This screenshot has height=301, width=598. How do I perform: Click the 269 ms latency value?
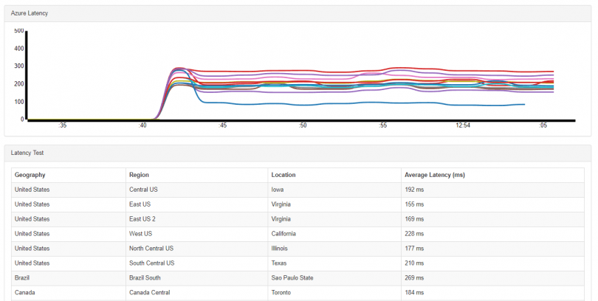414,278
